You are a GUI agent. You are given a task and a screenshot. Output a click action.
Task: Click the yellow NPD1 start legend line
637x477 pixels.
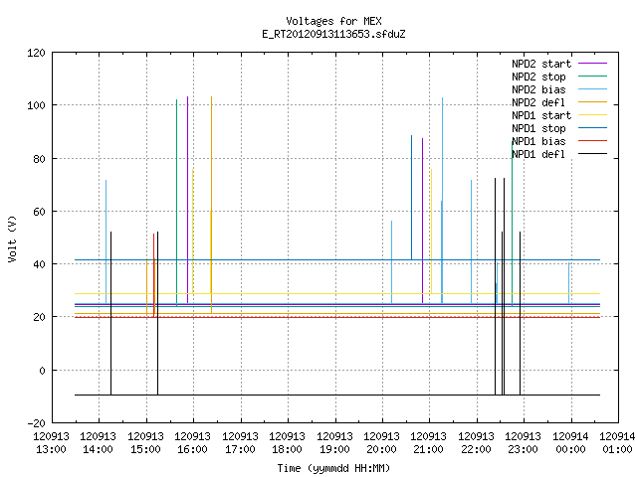[x=592, y=115]
